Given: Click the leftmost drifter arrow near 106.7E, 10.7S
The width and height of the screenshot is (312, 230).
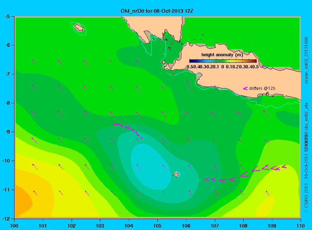Looking at the screenshot, I should [207, 179].
